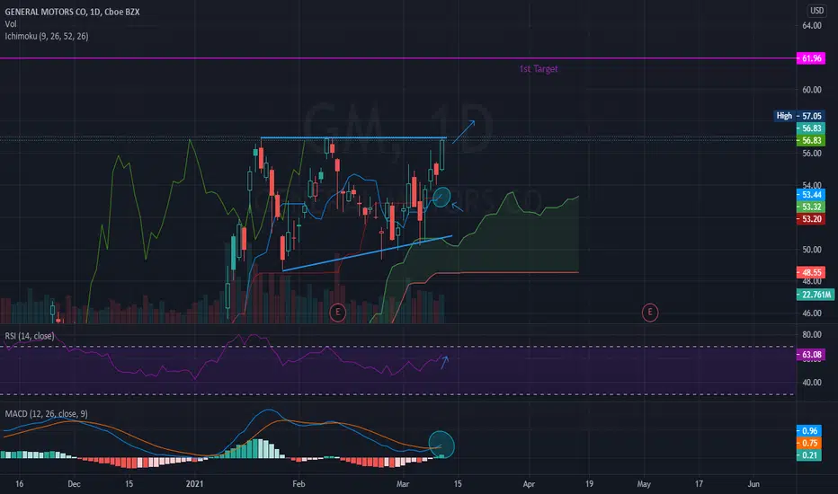Click the May label on time axis
Viewport: 838px width, 494px height.
[644, 484]
